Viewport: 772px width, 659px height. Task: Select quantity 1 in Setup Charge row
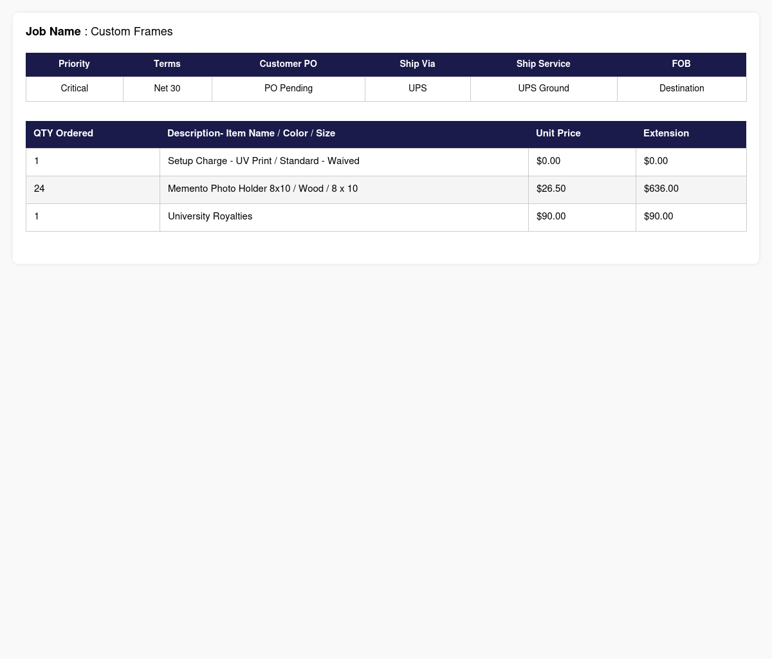(x=93, y=162)
